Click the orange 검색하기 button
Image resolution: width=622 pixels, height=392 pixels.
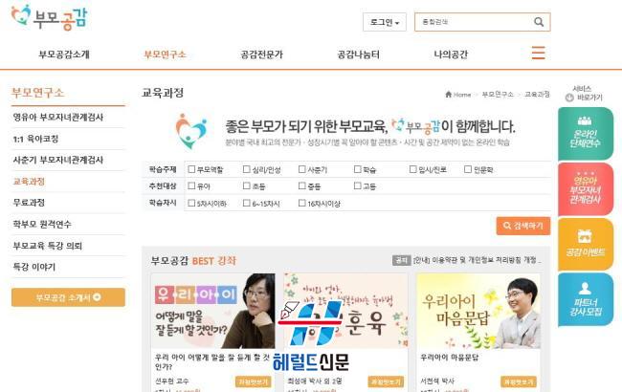[x=523, y=226]
